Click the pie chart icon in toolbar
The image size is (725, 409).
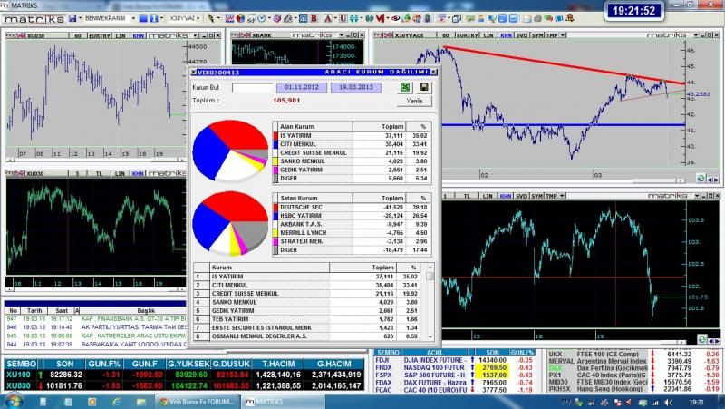[240, 18]
